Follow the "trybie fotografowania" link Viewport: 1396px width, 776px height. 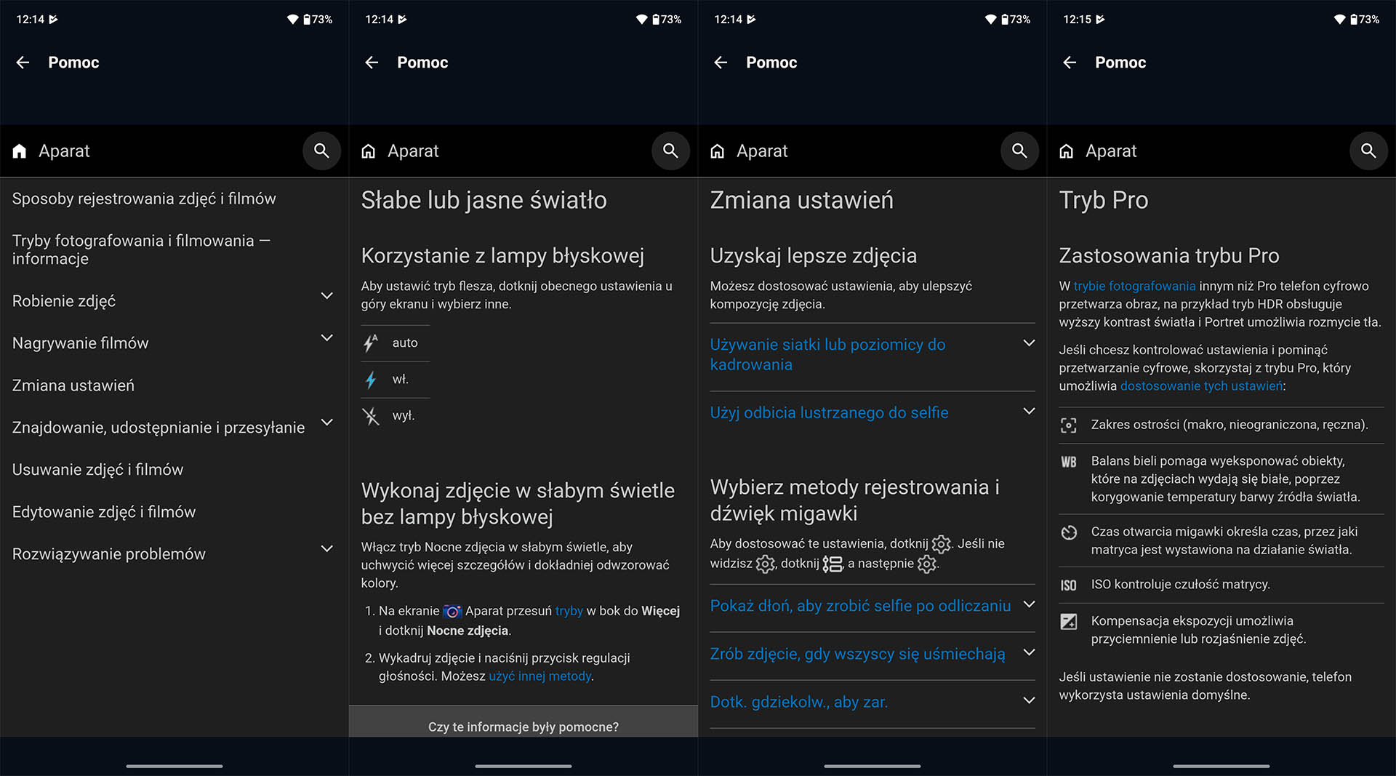pos(1134,286)
